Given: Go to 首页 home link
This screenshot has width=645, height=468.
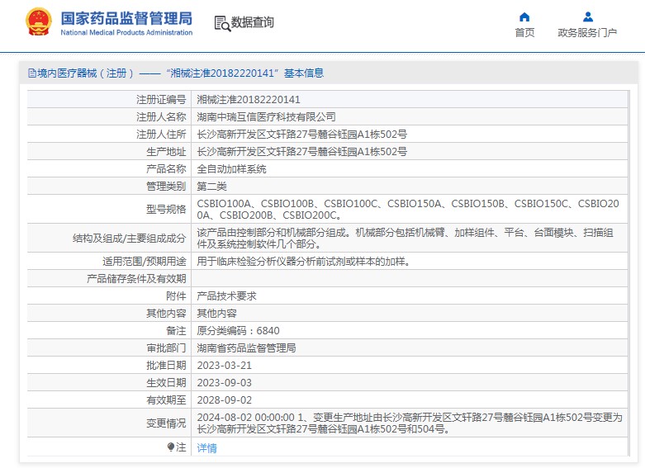Looking at the screenshot, I should pyautogui.click(x=524, y=32).
